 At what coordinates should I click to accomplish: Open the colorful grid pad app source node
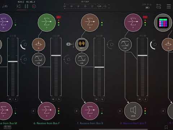(163, 23)
